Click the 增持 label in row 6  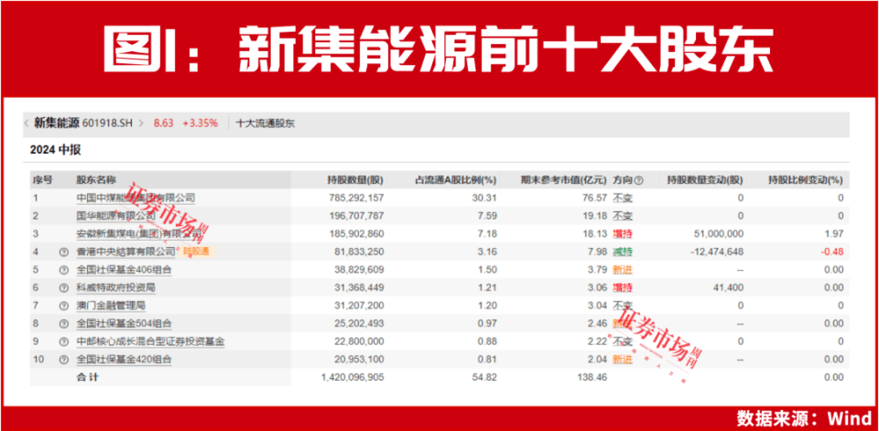pos(623,287)
